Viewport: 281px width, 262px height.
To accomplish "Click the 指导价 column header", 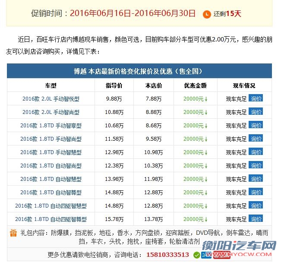I will click(x=114, y=85).
